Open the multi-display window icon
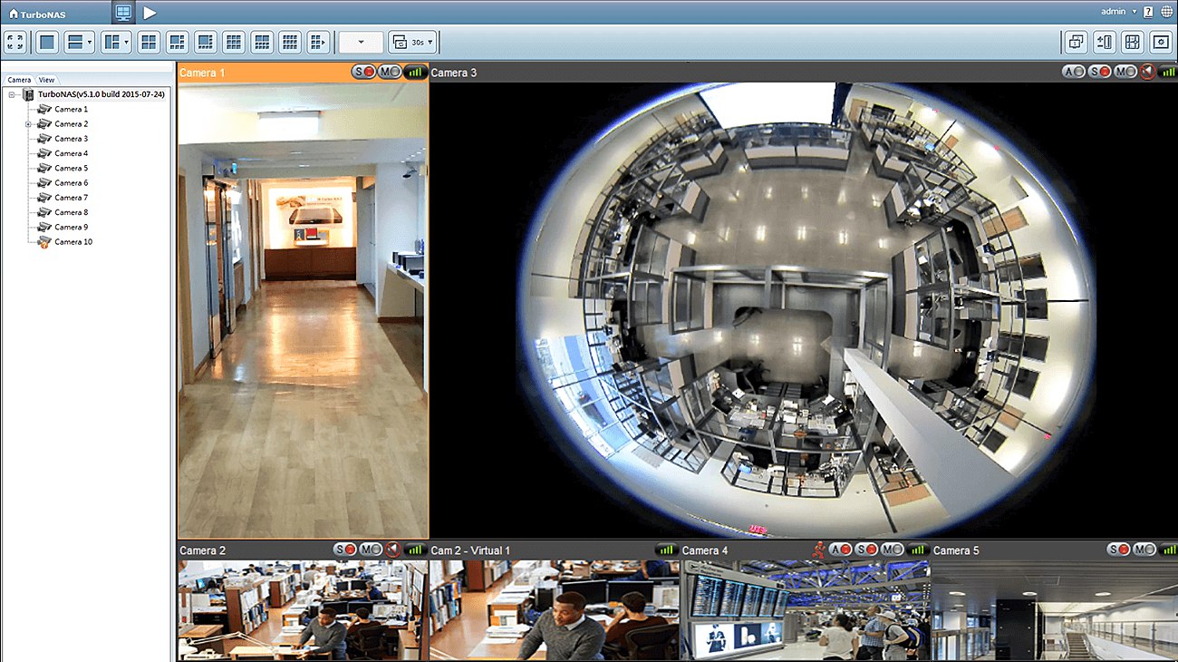 pyautogui.click(x=1076, y=42)
